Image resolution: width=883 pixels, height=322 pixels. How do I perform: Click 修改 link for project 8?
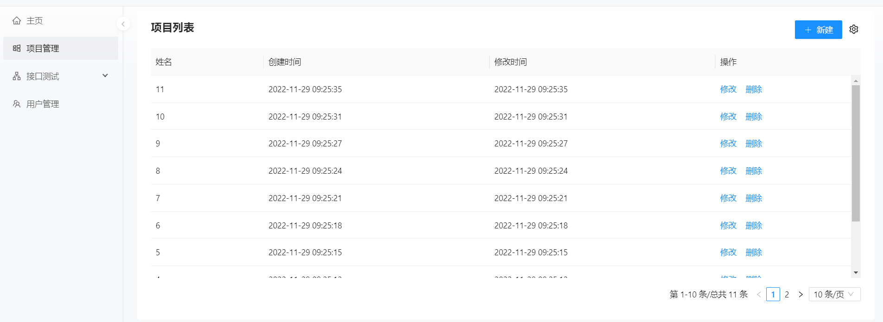click(x=728, y=171)
